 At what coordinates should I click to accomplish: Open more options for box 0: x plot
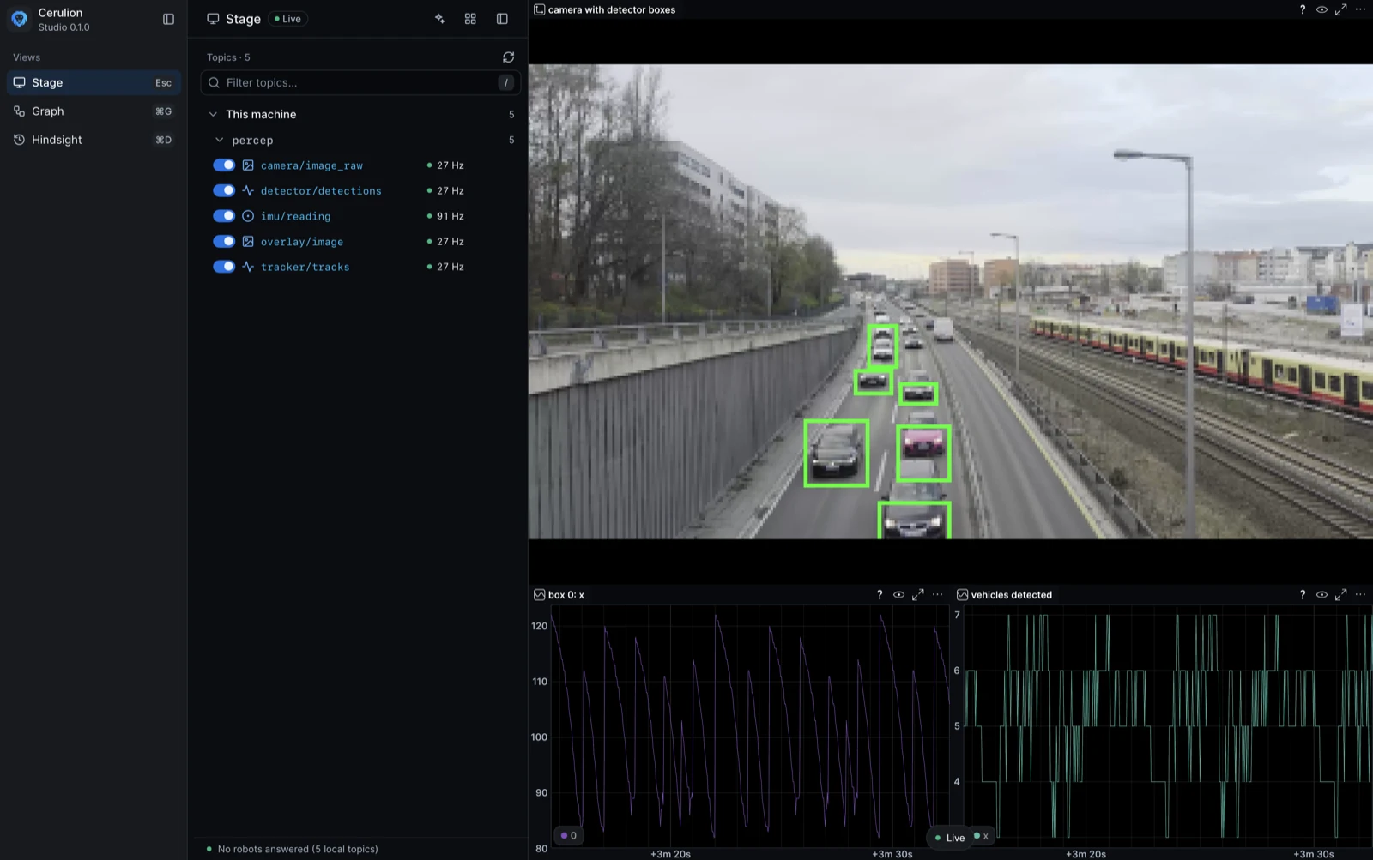(x=937, y=594)
